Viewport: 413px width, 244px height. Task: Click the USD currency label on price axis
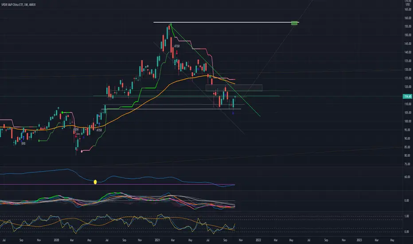[408, 4]
